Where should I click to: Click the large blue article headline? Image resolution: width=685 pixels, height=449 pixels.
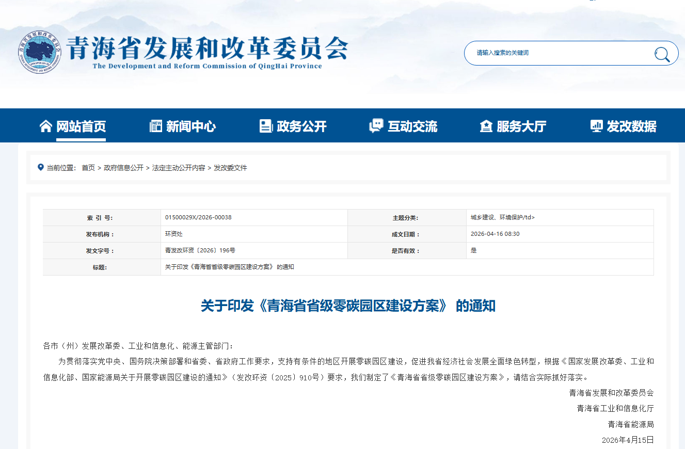pyautogui.click(x=348, y=306)
